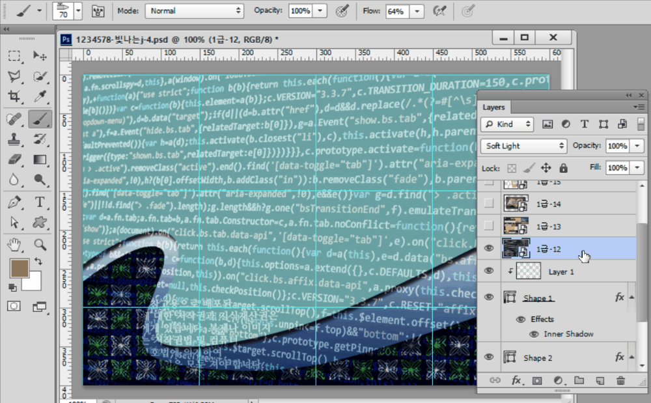
Task: Select the Dodge tool
Action: [40, 180]
